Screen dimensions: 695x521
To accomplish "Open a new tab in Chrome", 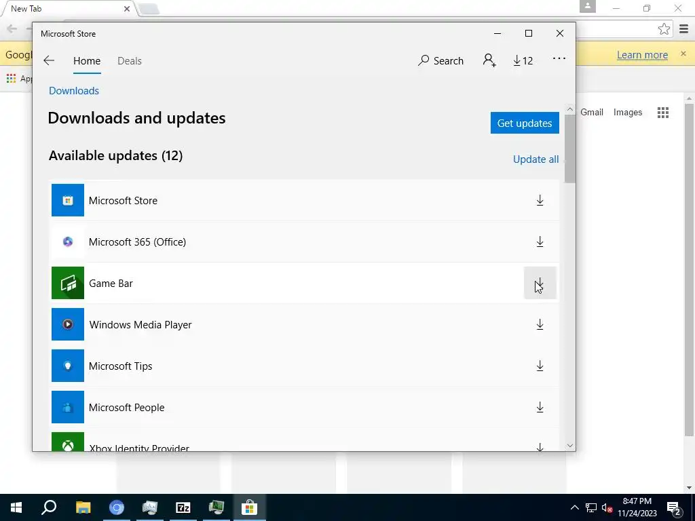I will [x=149, y=9].
